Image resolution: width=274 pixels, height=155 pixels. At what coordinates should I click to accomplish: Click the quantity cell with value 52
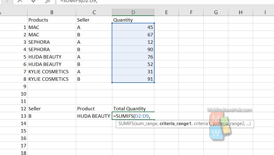[133, 64]
